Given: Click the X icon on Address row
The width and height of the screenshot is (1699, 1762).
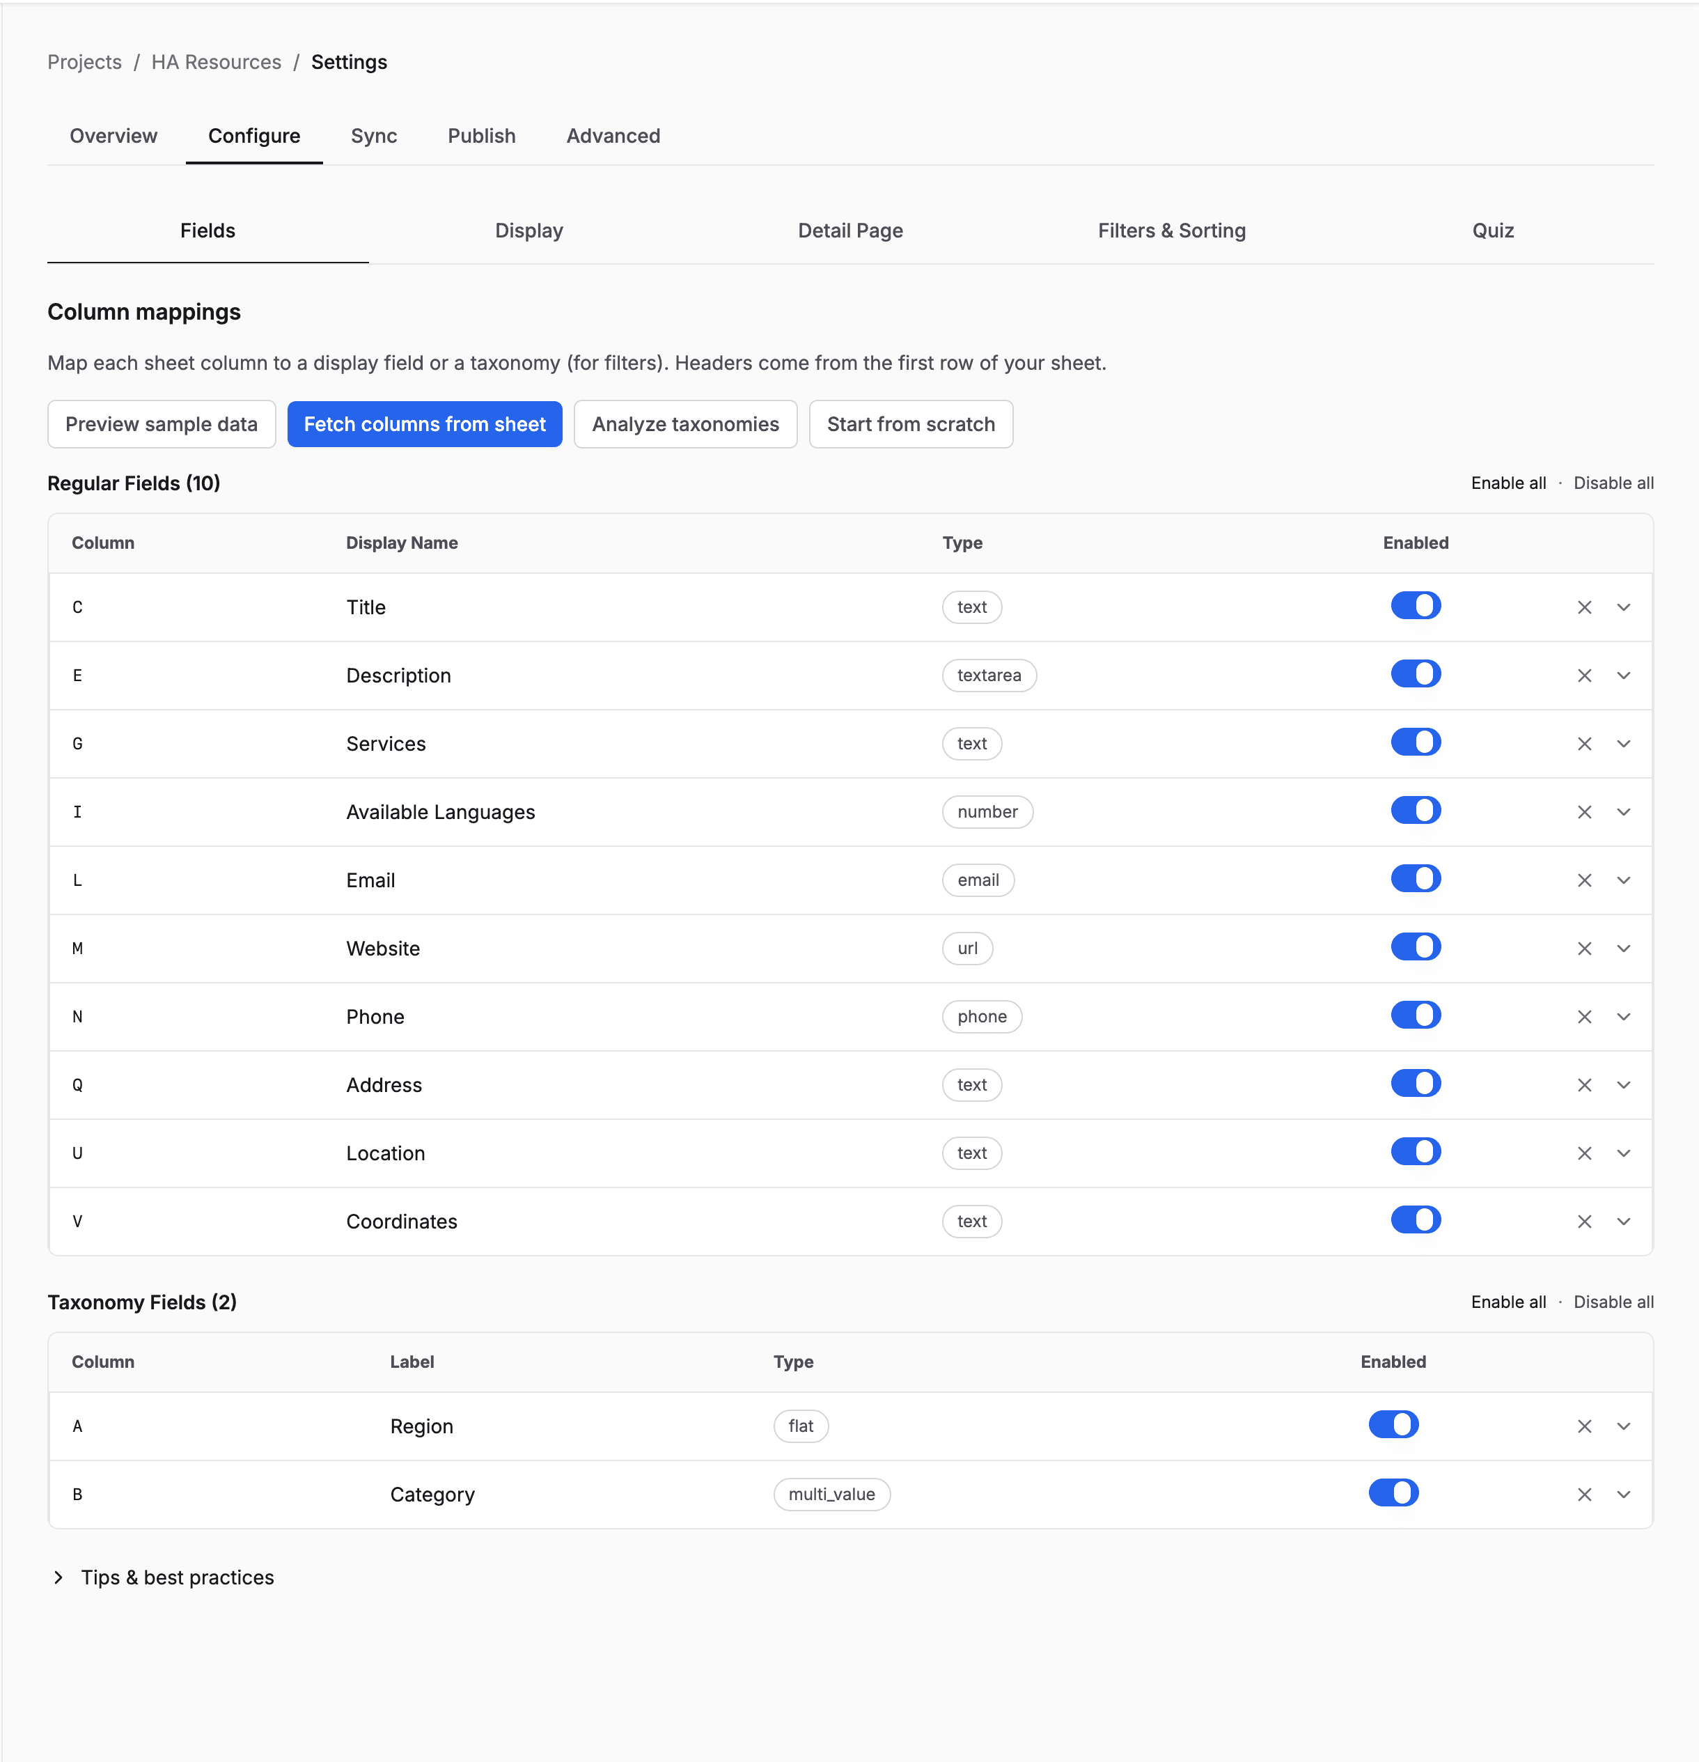Looking at the screenshot, I should click(x=1584, y=1085).
